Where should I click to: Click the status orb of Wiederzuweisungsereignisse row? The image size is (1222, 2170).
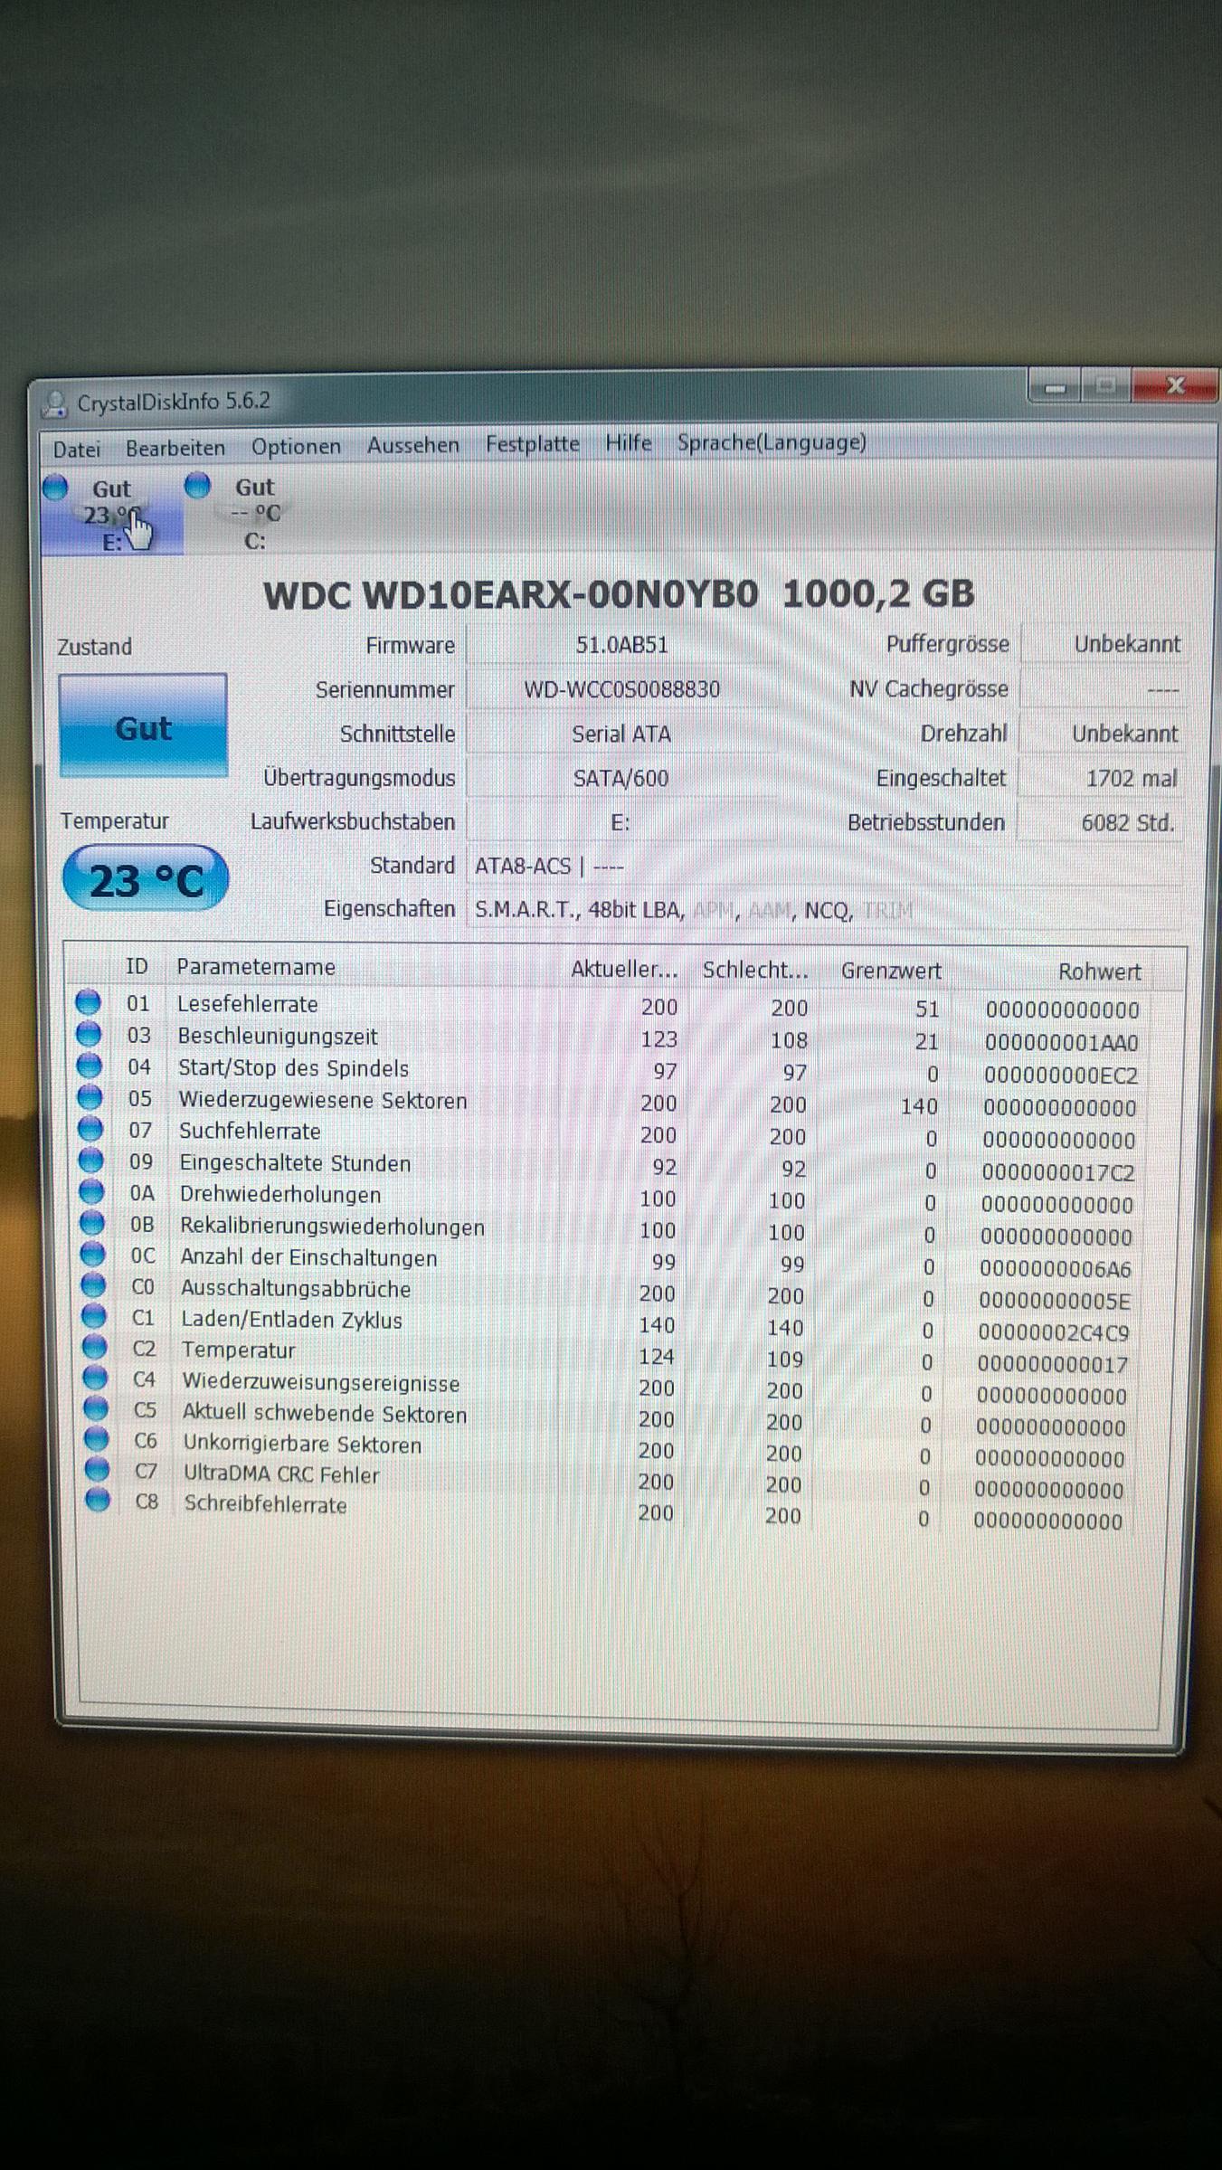(96, 1379)
